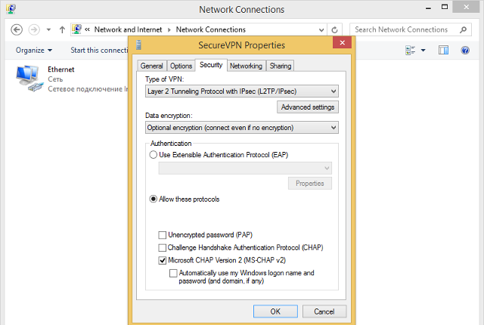Click the Ethernet connection name
Screen dimensions: 484x325
coord(61,70)
